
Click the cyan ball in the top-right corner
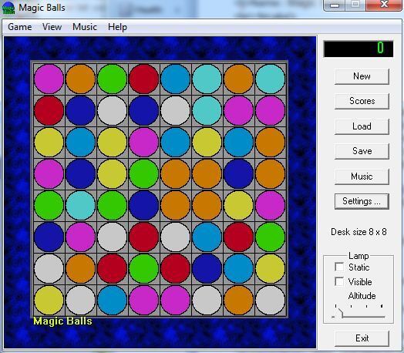tap(271, 79)
